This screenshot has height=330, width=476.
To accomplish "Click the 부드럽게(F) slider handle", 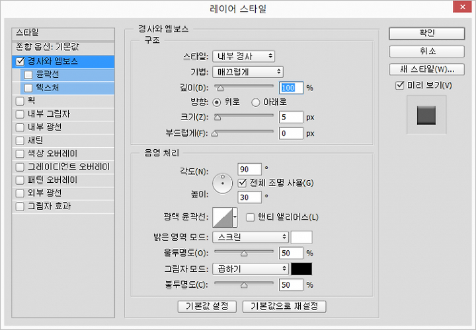I will 215,133.
